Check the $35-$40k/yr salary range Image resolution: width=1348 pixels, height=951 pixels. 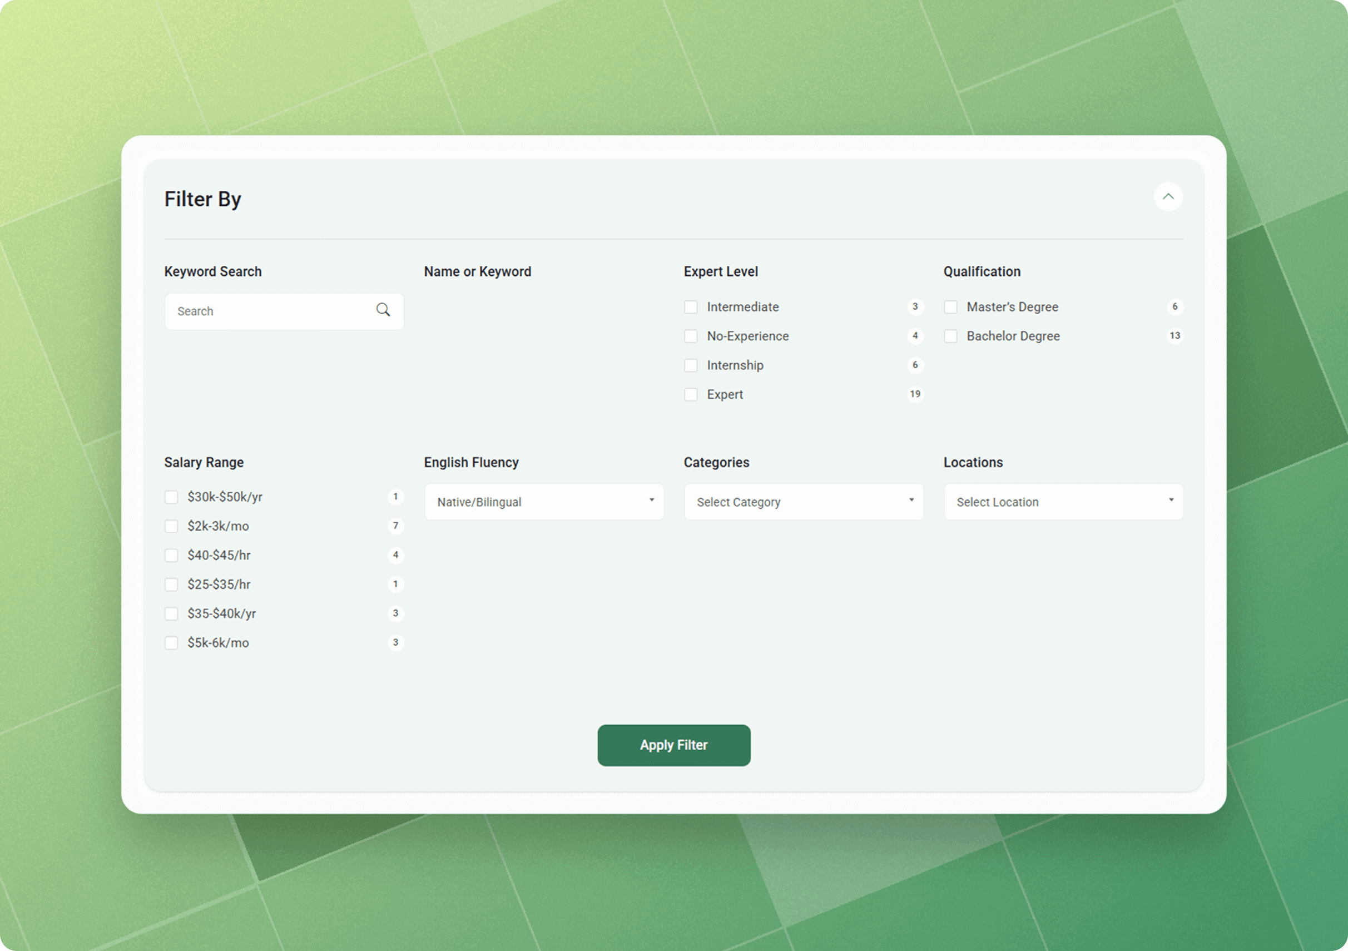point(171,613)
